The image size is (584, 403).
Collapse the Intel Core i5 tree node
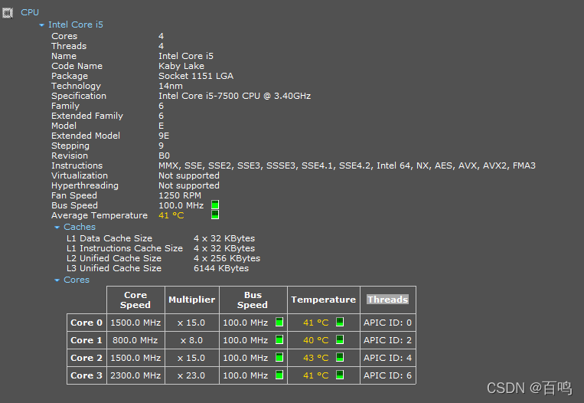tap(41, 25)
